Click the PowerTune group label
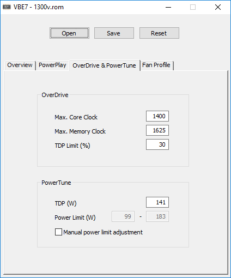Viewport: 231px width, 278px height. tap(56, 183)
